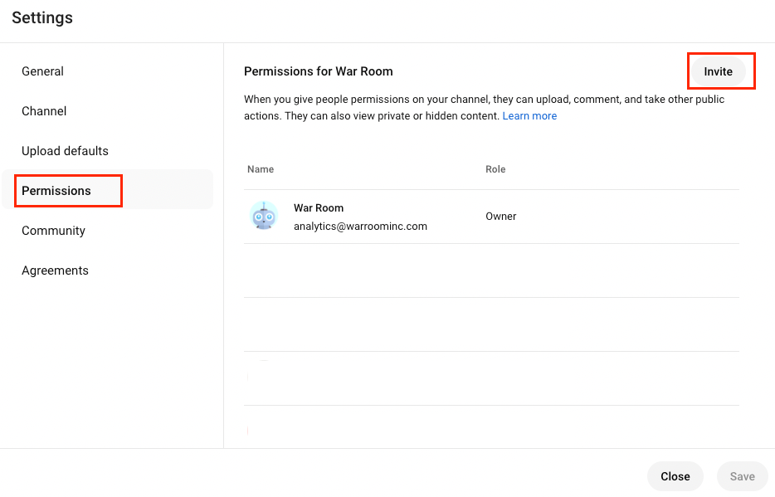Open the General settings section
The width and height of the screenshot is (775, 497).
click(42, 71)
